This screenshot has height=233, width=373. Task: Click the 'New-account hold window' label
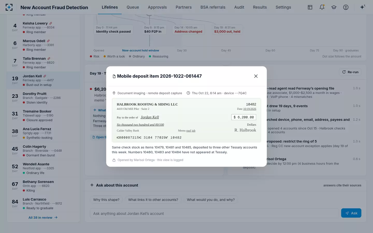tap(141, 50)
